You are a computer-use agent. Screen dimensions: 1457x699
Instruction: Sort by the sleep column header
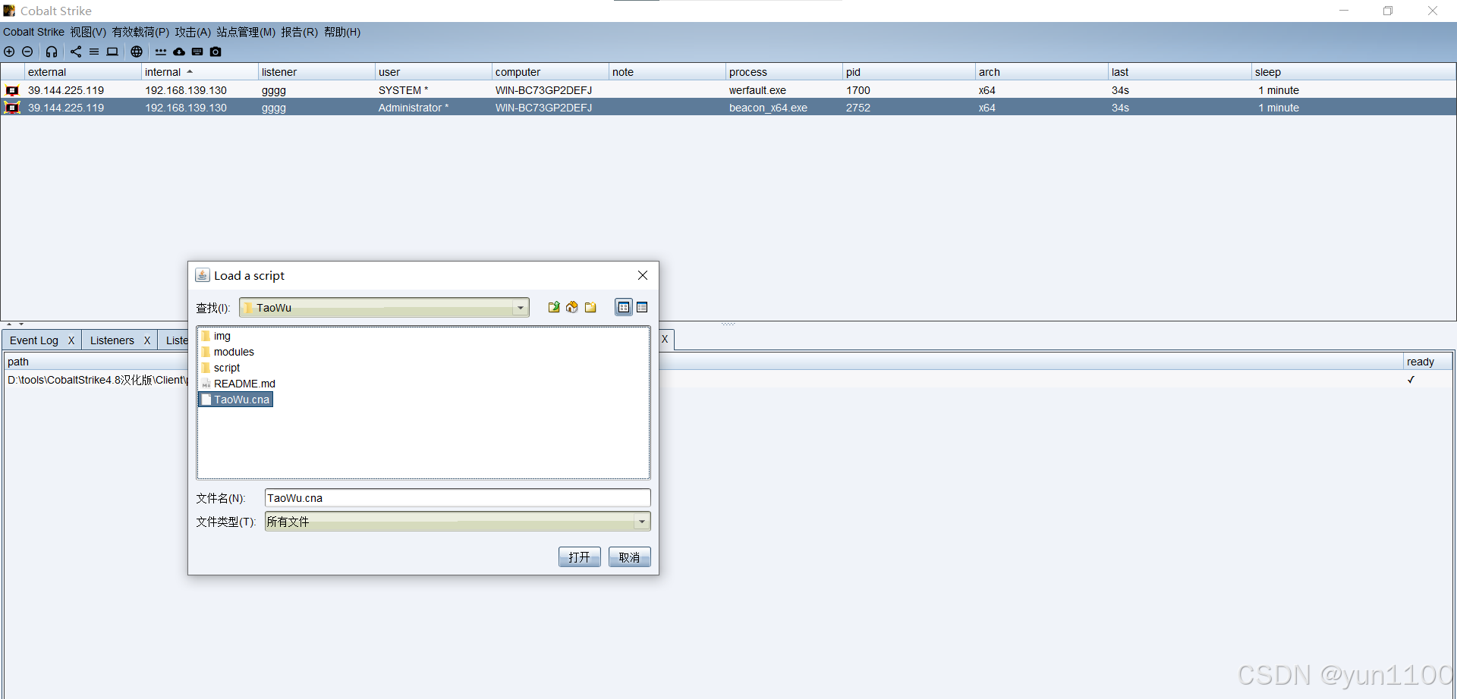pyautogui.click(x=1353, y=72)
